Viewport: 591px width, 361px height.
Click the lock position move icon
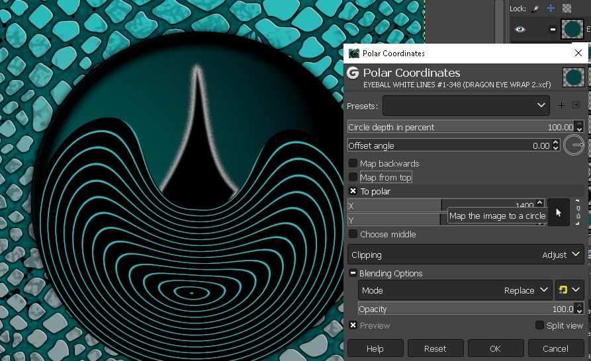(551, 9)
